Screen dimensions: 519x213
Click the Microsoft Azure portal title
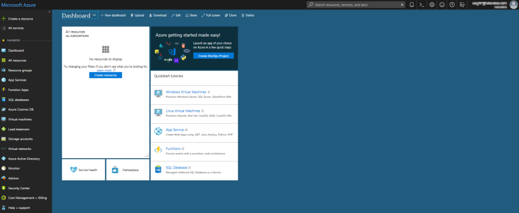pyautogui.click(x=19, y=5)
